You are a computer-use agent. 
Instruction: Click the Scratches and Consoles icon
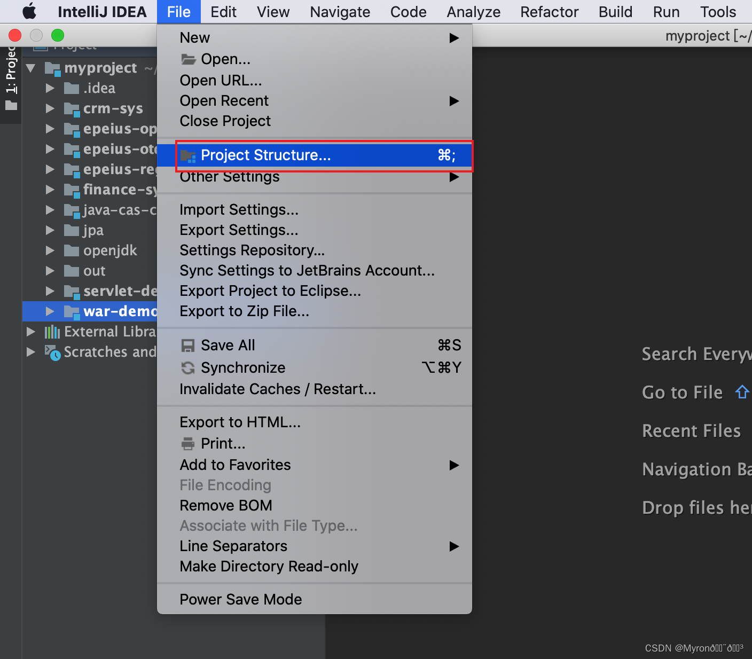pyautogui.click(x=52, y=352)
